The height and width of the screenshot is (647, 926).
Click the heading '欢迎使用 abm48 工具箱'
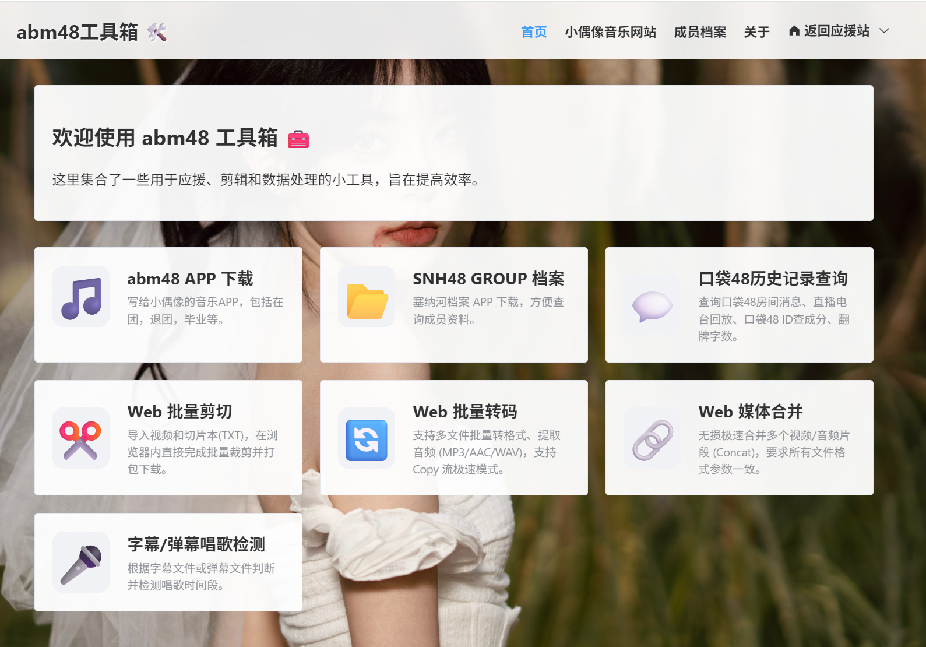click(x=165, y=138)
